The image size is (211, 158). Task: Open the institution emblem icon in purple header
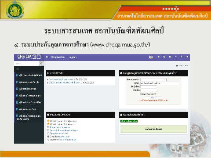tap(151, 57)
